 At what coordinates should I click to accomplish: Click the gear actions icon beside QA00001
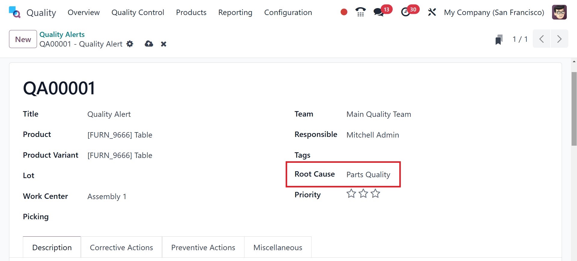pos(130,44)
